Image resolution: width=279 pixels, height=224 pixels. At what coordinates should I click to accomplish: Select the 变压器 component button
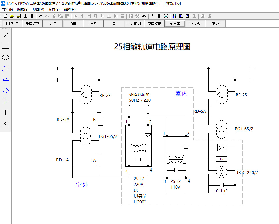[175, 23]
